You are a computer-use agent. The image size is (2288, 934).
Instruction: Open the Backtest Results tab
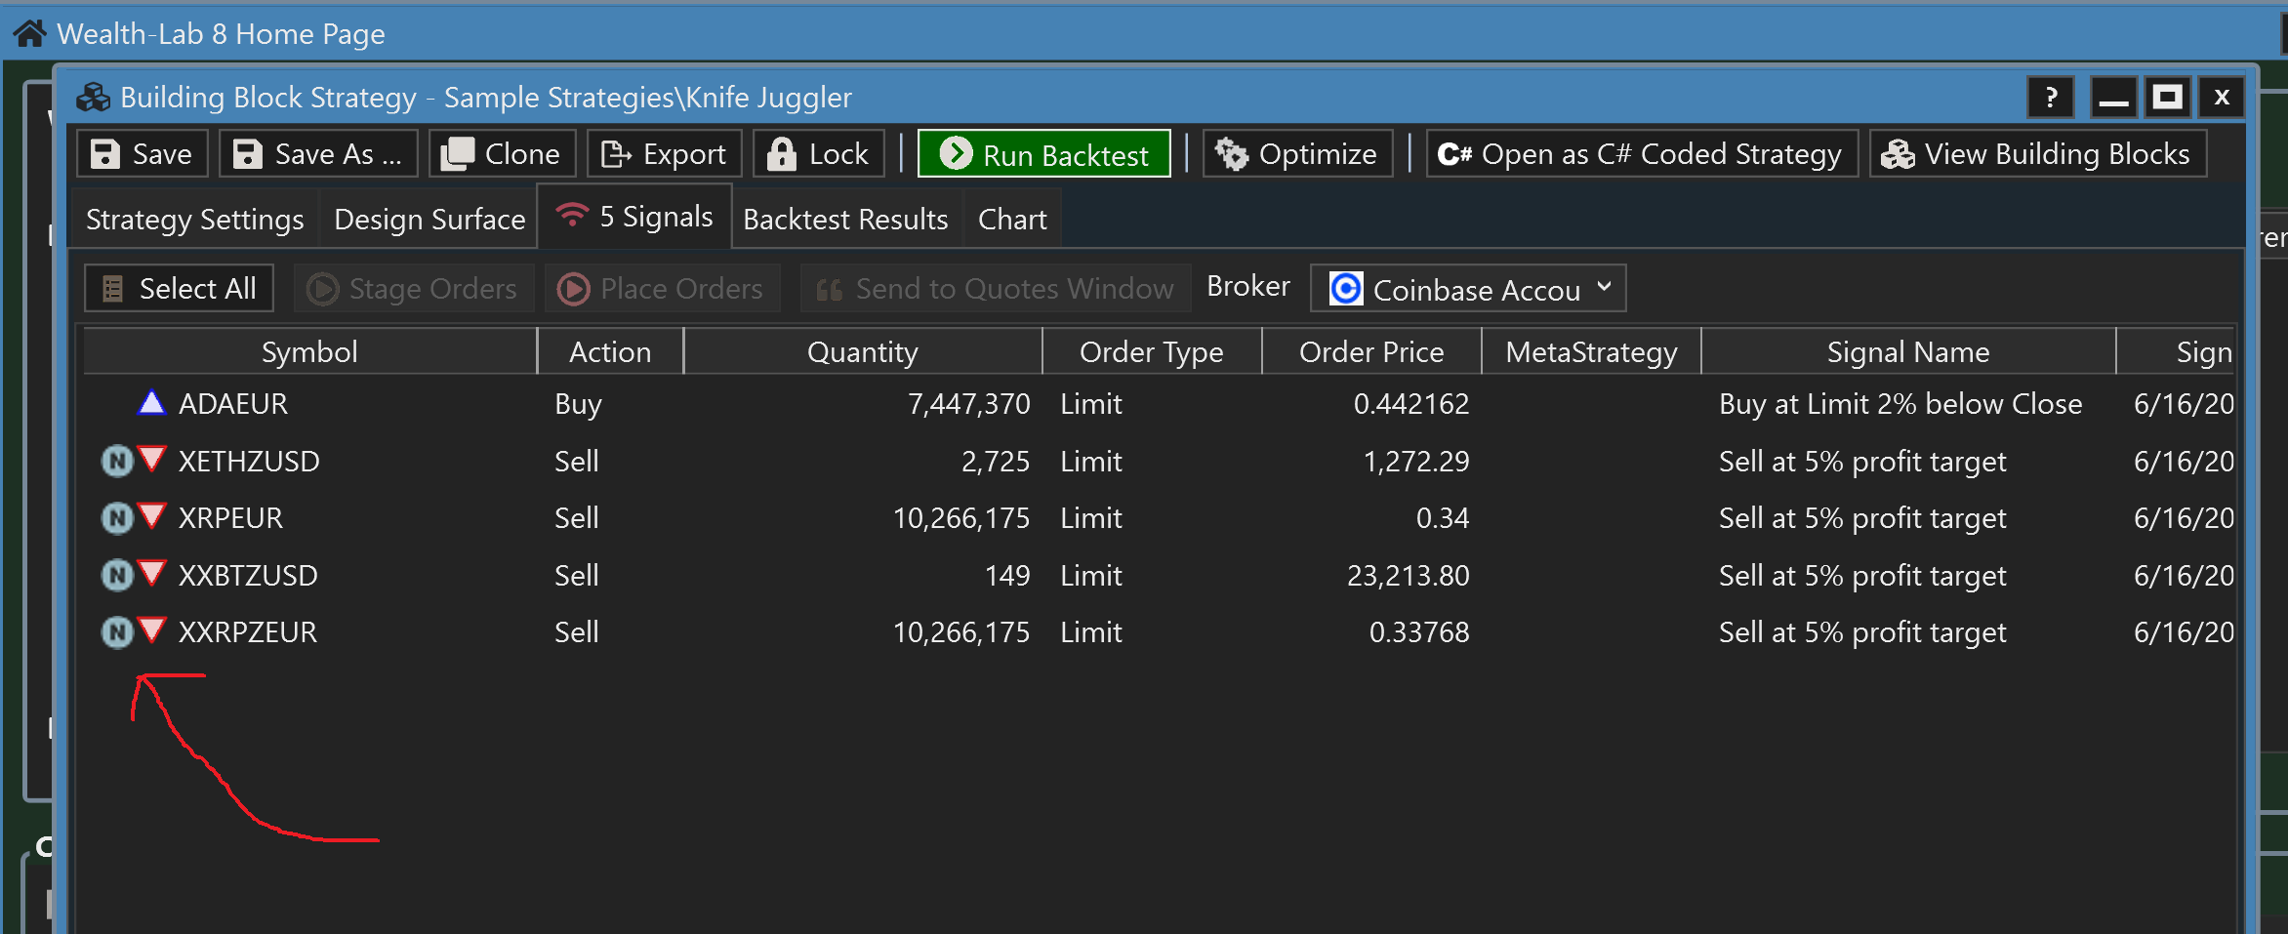pos(845,219)
